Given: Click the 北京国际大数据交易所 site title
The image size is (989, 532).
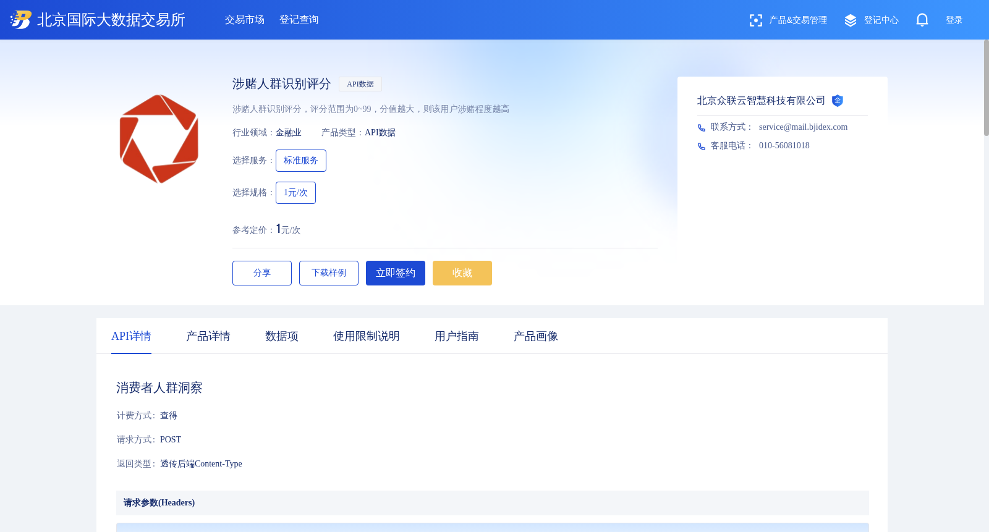Looking at the screenshot, I should click(x=111, y=20).
